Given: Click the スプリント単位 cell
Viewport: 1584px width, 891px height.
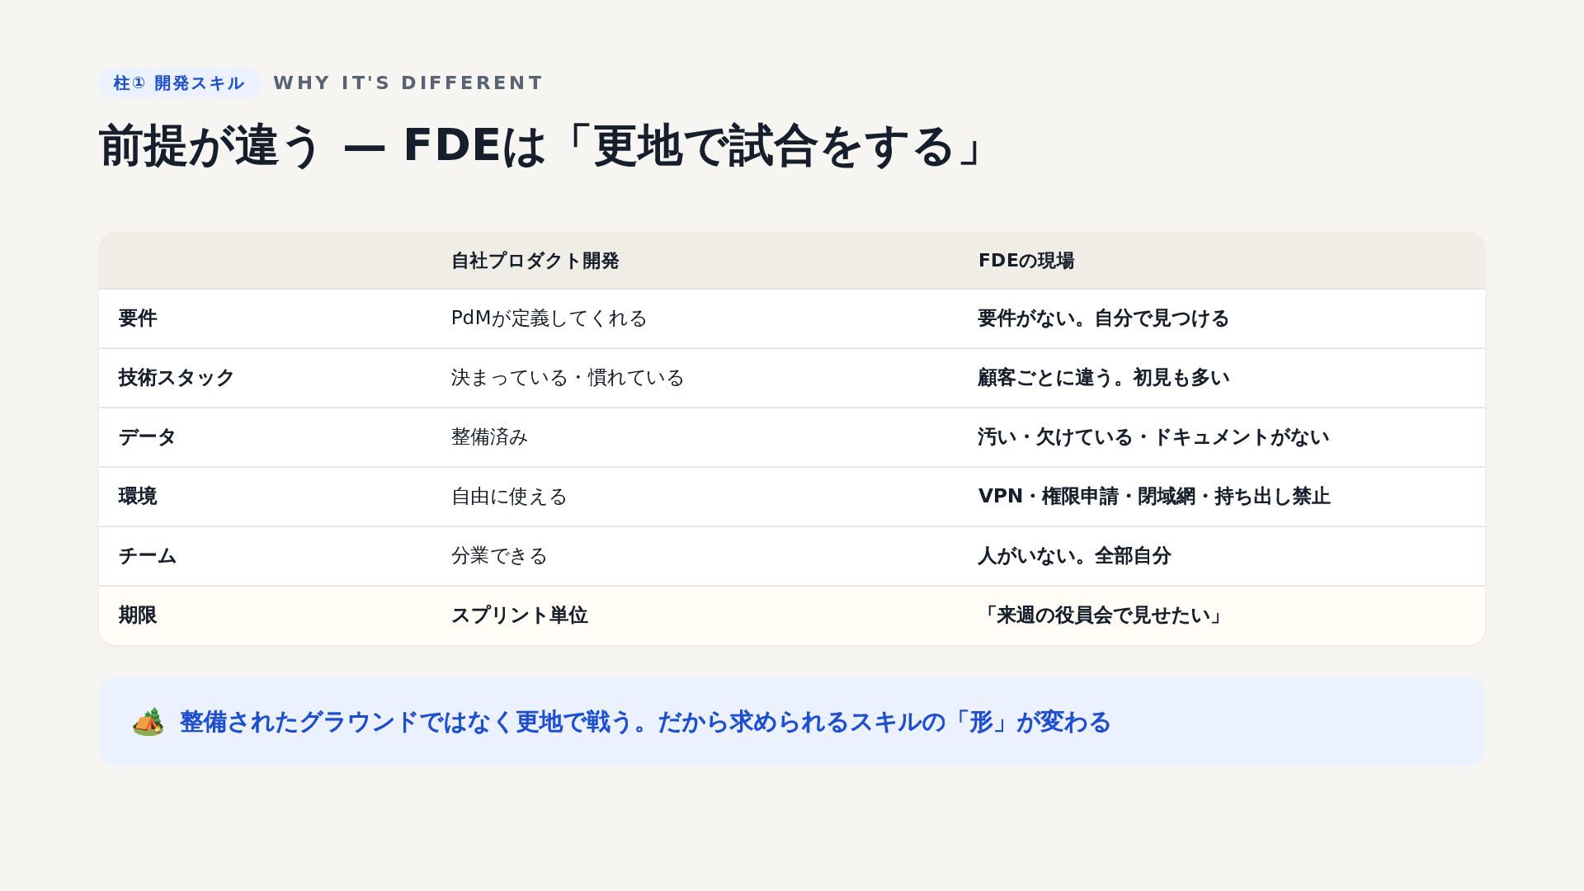Looking at the screenshot, I should 519,615.
